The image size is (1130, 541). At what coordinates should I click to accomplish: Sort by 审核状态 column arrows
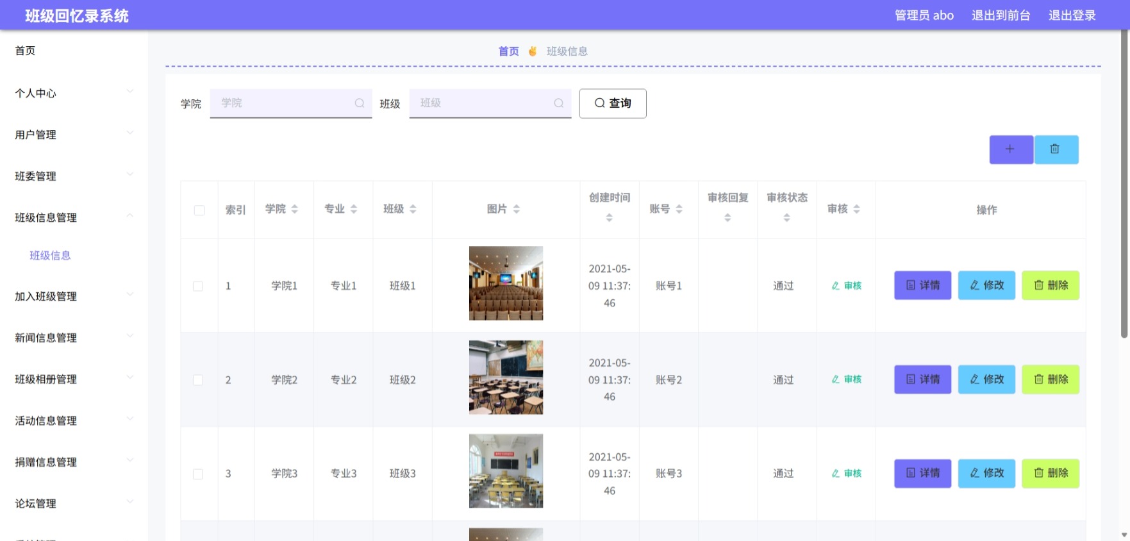pos(786,218)
